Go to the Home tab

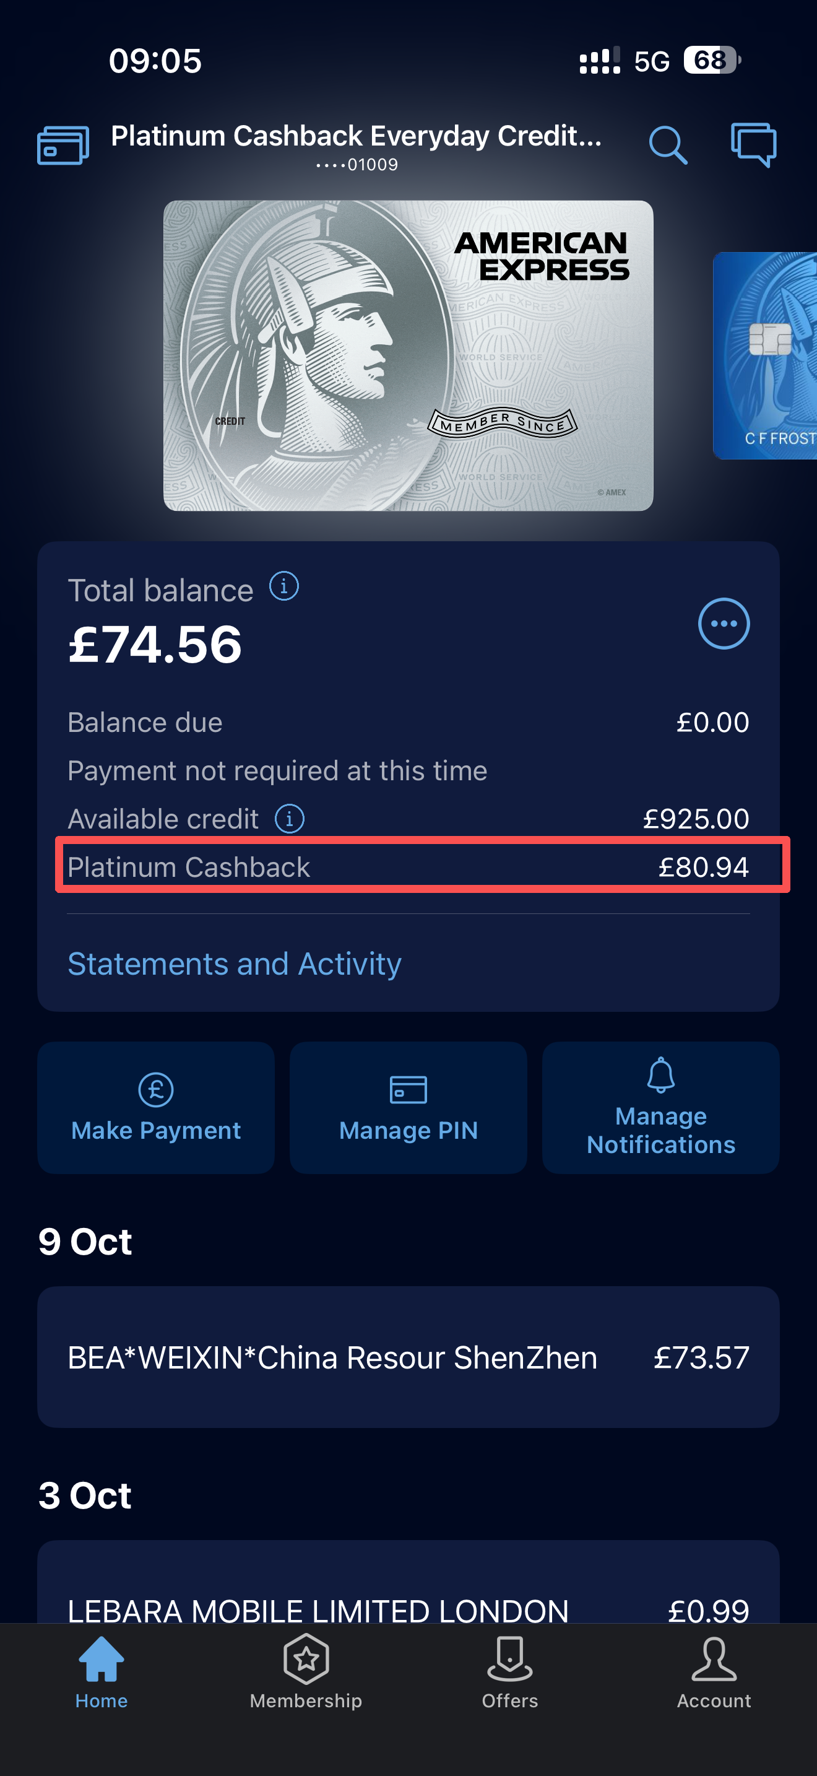click(102, 1672)
